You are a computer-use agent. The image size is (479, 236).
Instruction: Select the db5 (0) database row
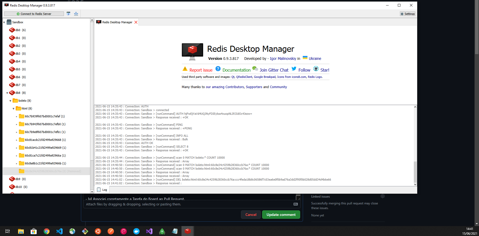pos(46,69)
